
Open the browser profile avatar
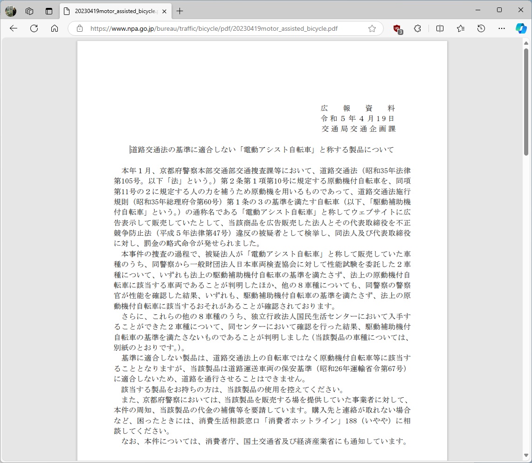point(11,11)
